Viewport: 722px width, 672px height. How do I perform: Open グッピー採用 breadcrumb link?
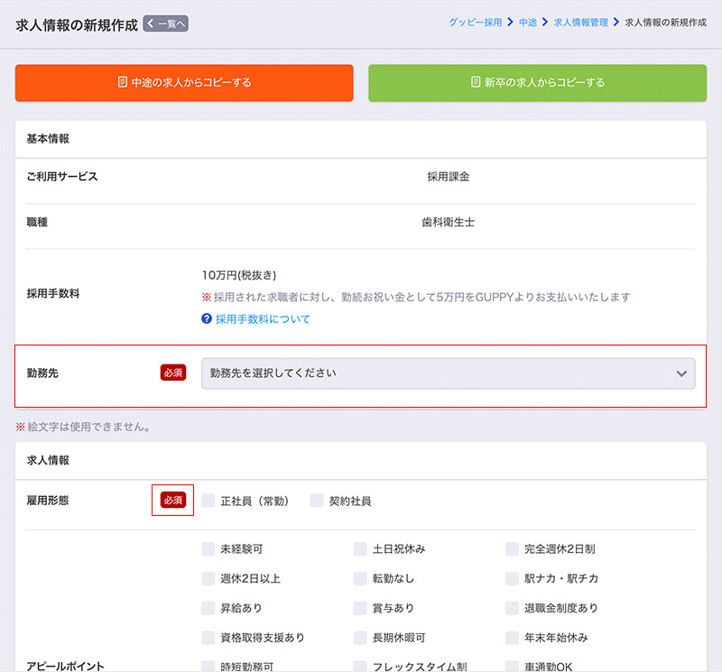pos(476,22)
